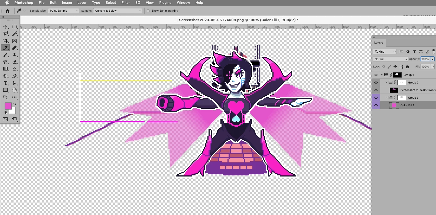Select the Brush tool
The image size is (436, 215).
[5, 55]
